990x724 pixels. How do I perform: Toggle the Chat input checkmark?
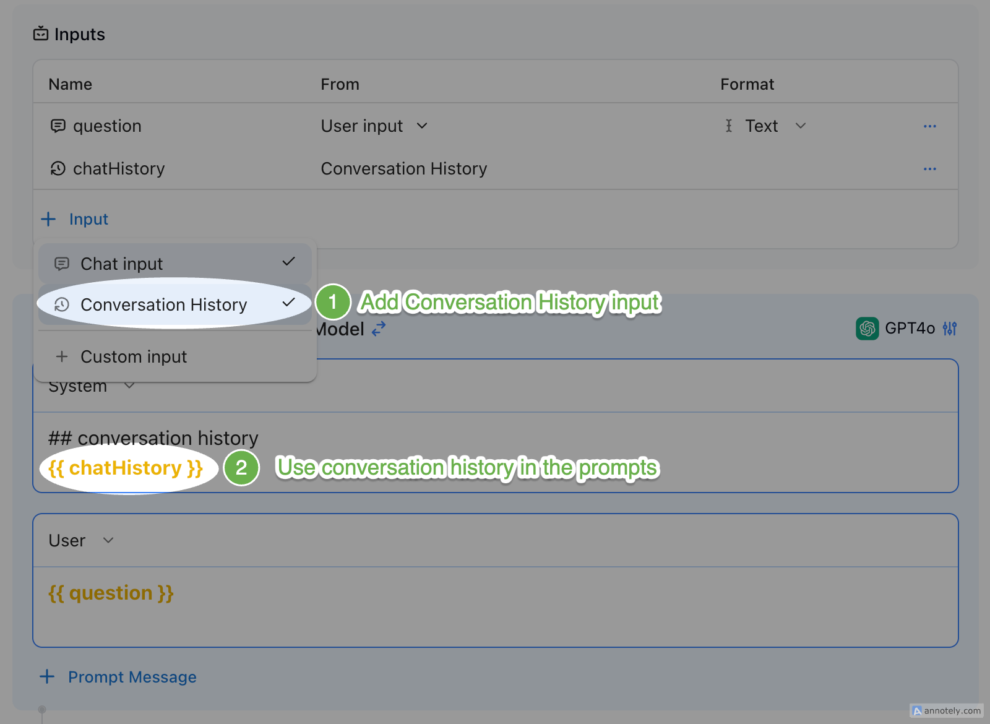288,262
